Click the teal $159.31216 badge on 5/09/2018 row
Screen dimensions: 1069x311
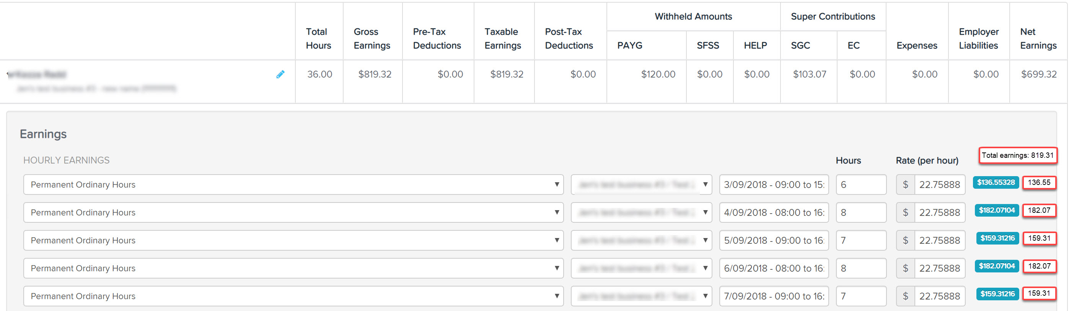[x=997, y=238]
